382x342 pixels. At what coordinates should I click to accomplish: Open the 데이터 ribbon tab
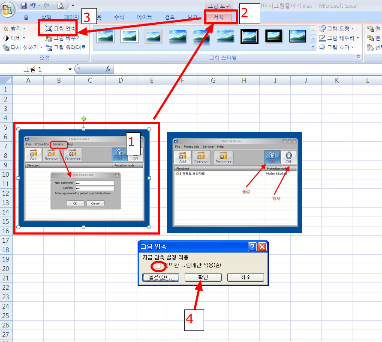[144, 17]
